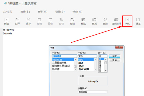
Task: Open a file with the 打开 icon
Action: pyautogui.click(x=17, y=21)
